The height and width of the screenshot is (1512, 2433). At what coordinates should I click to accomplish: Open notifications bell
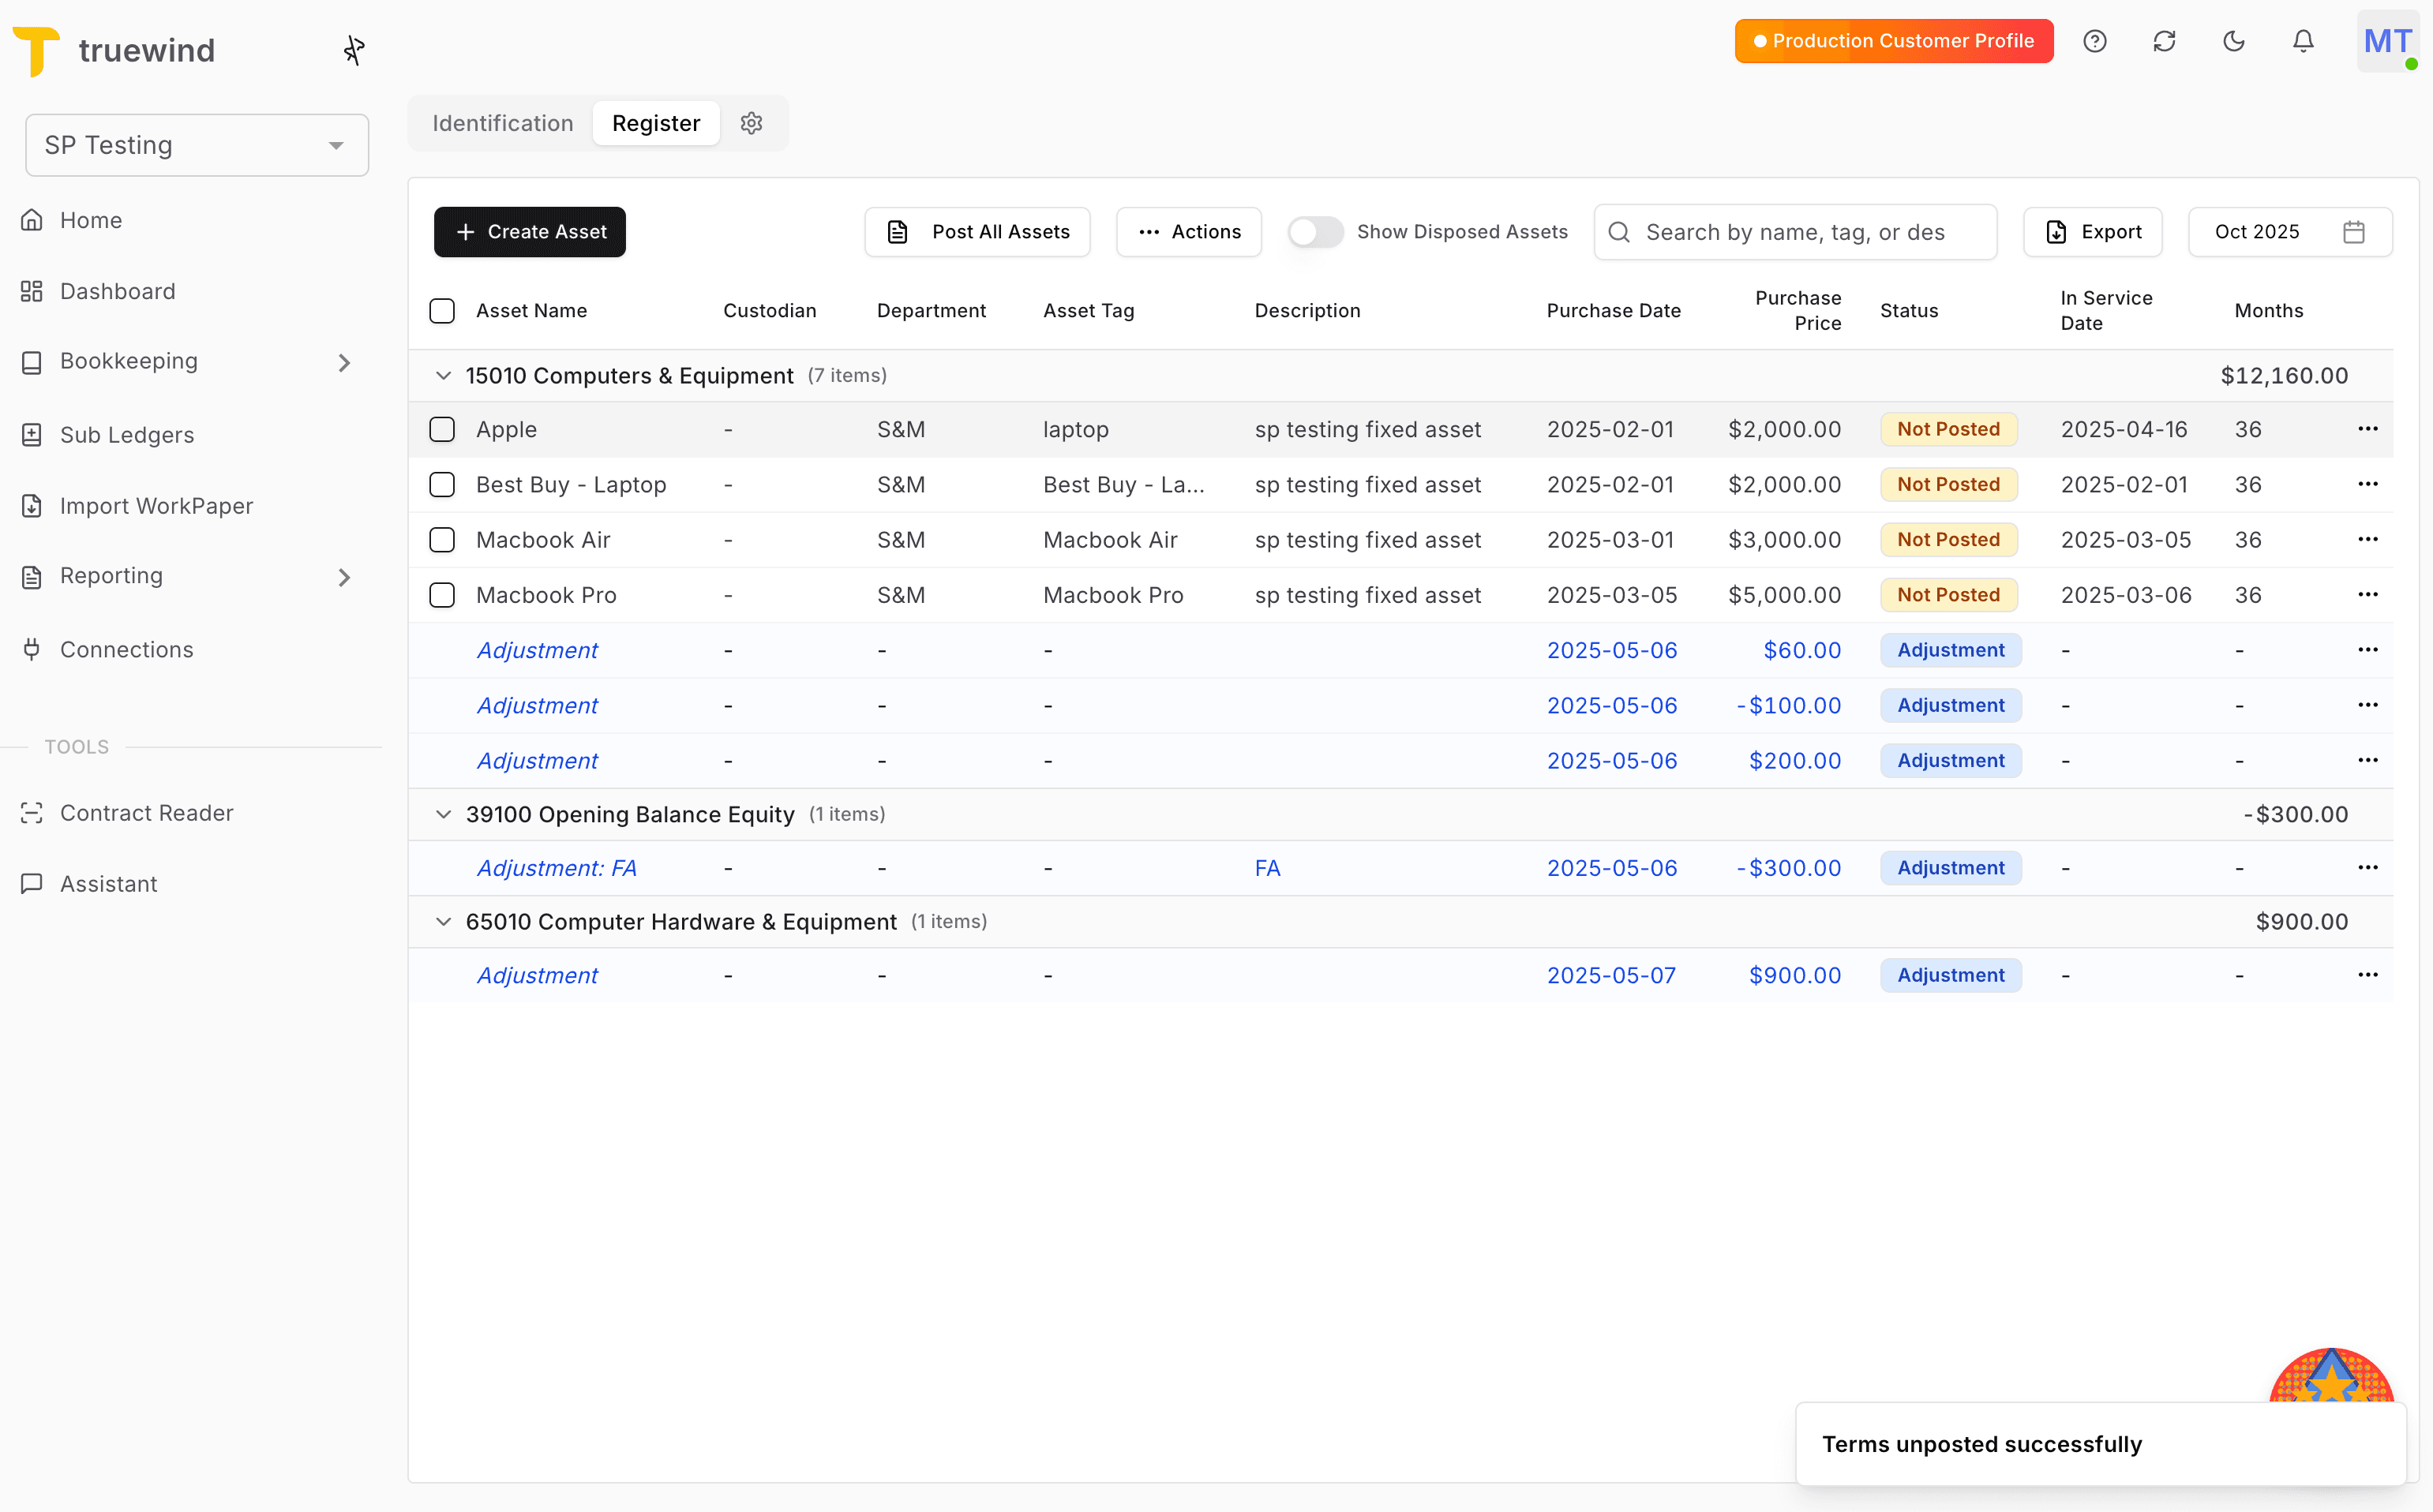pos(2302,41)
